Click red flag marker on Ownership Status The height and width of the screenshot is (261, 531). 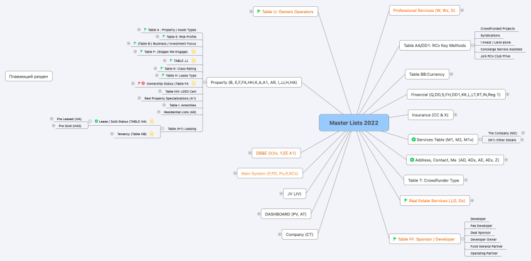click(139, 83)
